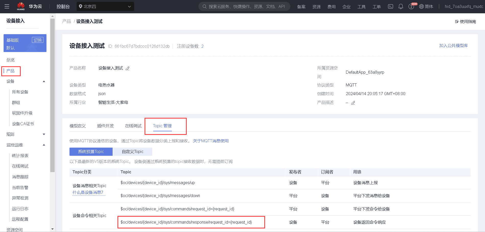The height and width of the screenshot is (232, 485).
Task: Open 控制台 in the top bar
Action: point(63,6)
